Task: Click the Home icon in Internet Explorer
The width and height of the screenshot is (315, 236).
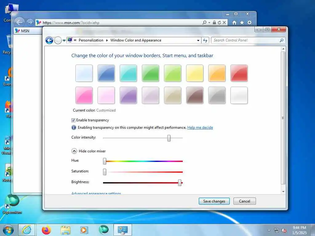Action: pyautogui.click(x=234, y=22)
